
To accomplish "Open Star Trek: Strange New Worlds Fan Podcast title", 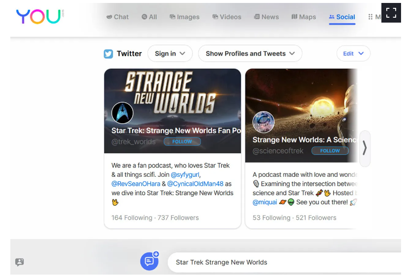I will tap(176, 131).
